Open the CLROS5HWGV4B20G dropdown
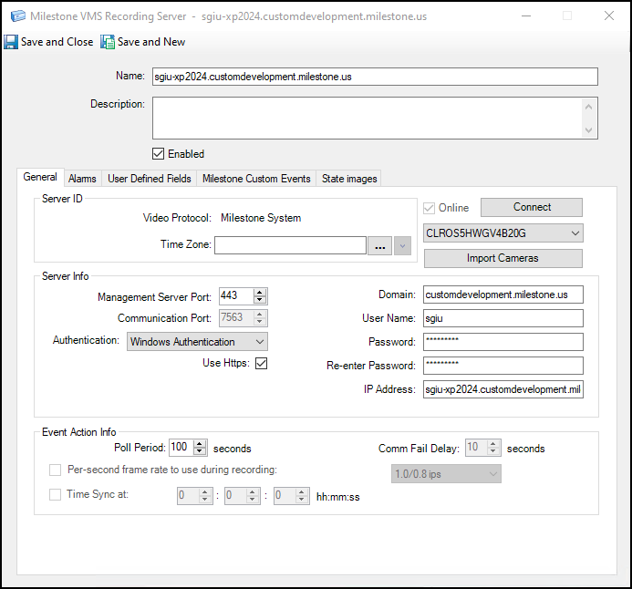Image resolution: width=632 pixels, height=589 pixels. click(x=503, y=233)
